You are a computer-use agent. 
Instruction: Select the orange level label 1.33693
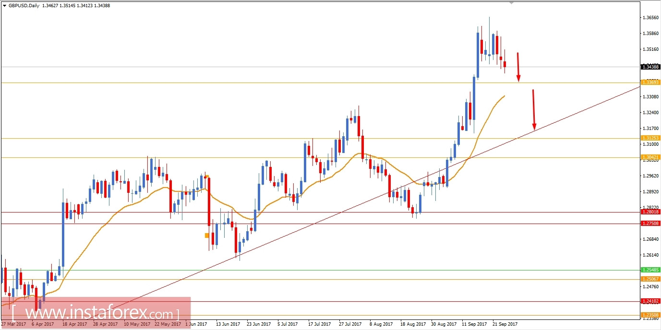coord(650,82)
